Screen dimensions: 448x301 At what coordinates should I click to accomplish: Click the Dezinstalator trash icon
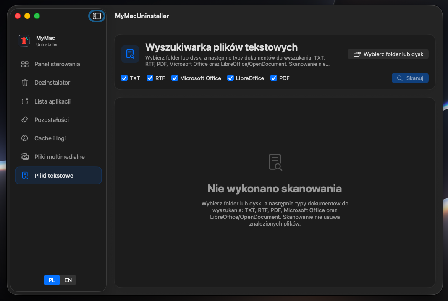25,83
